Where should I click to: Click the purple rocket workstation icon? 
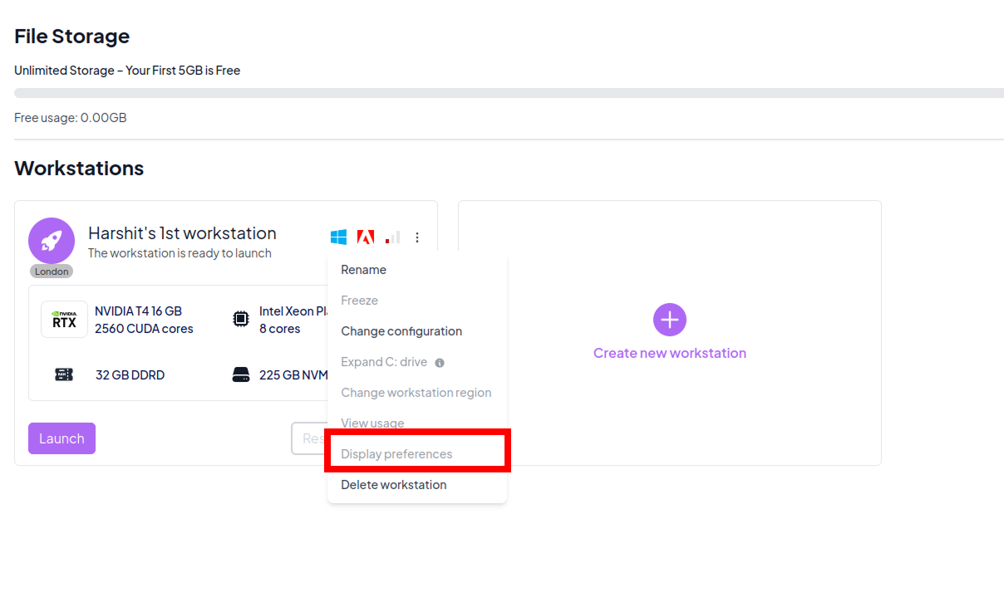click(52, 241)
